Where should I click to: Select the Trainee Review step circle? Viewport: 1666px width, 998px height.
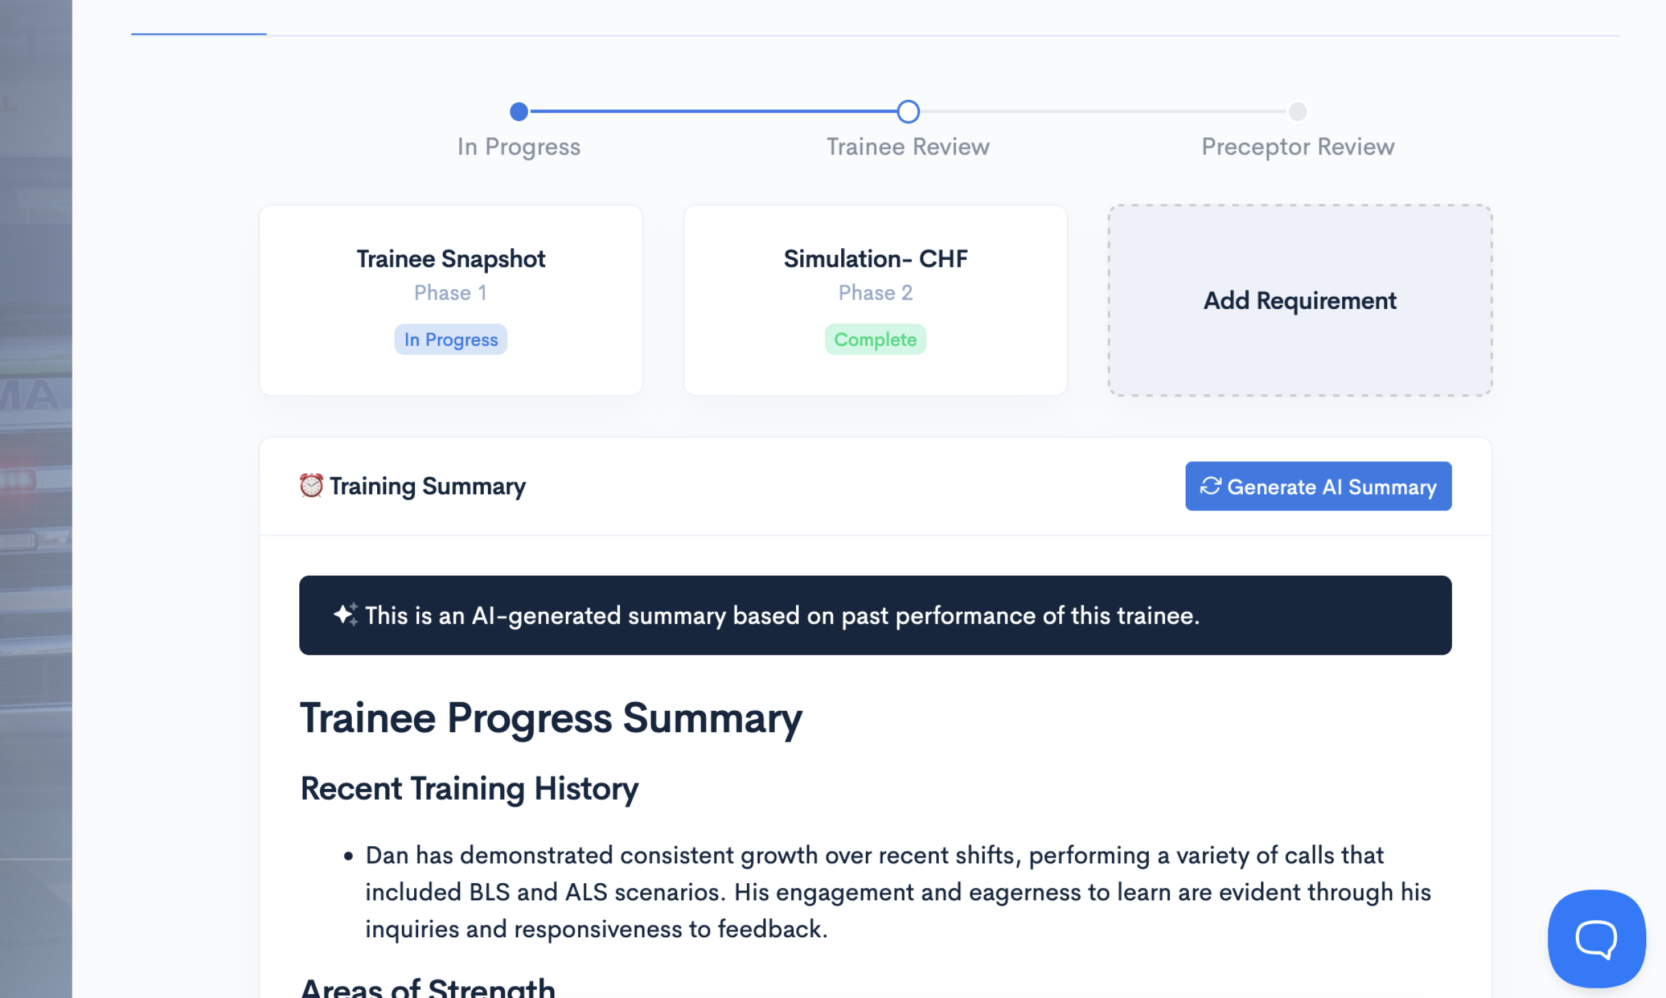pyautogui.click(x=907, y=111)
